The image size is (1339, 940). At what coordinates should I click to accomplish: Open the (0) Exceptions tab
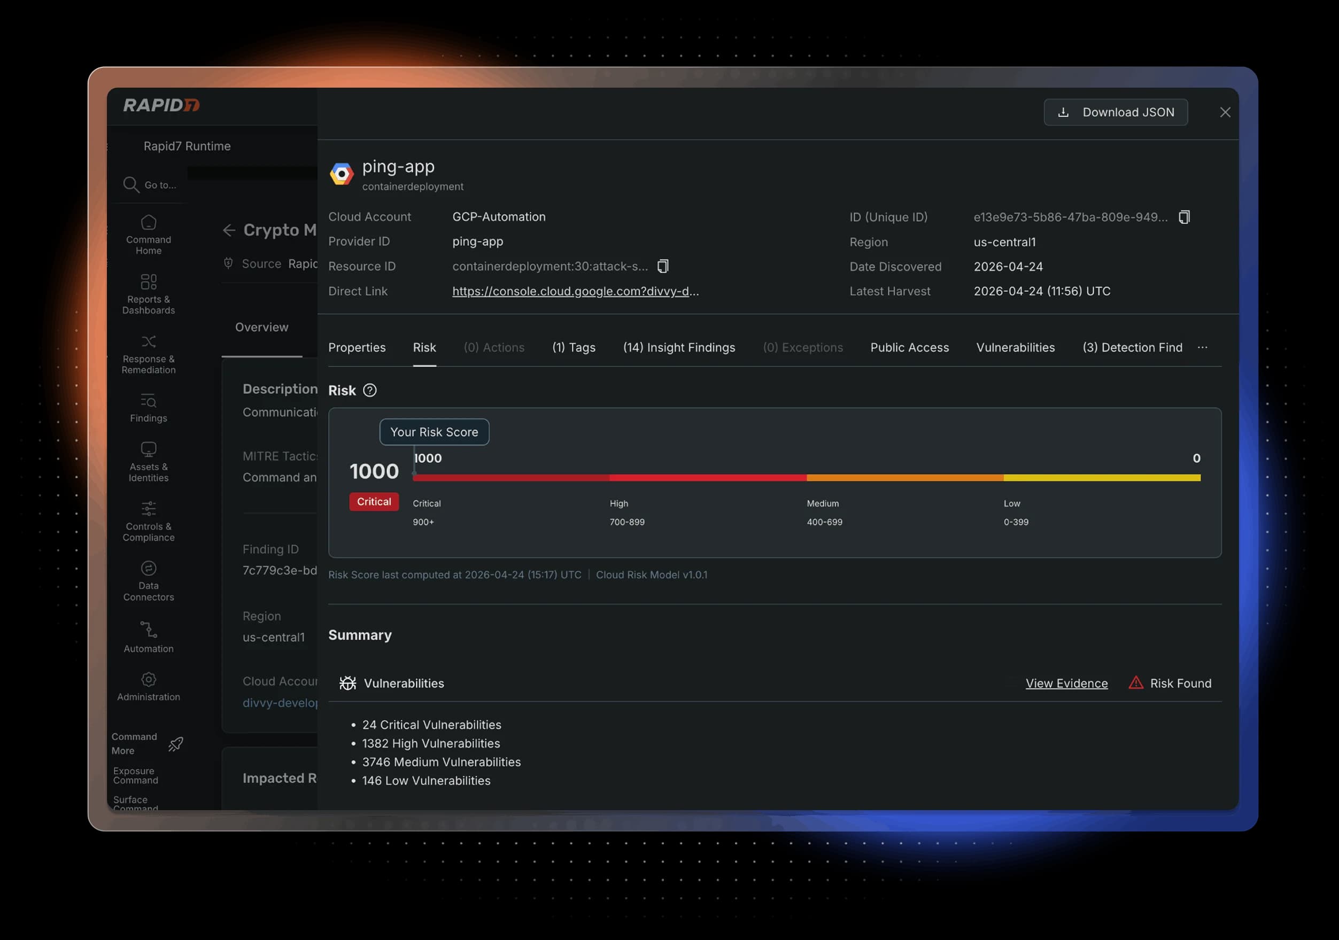pyautogui.click(x=802, y=347)
